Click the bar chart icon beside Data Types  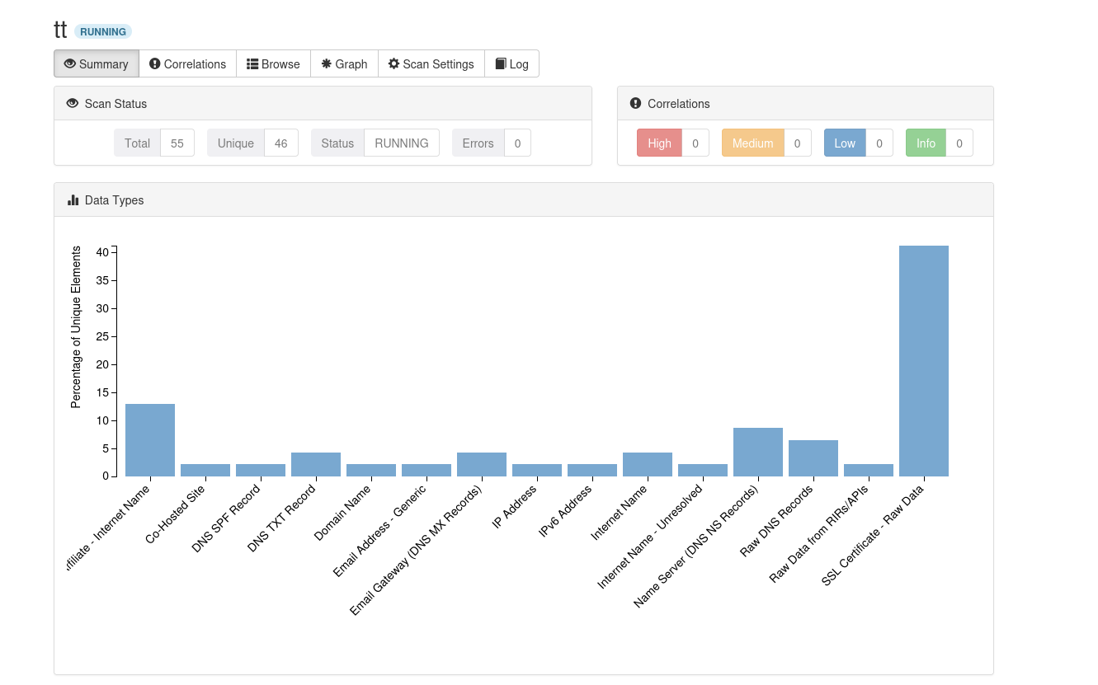pyautogui.click(x=73, y=199)
